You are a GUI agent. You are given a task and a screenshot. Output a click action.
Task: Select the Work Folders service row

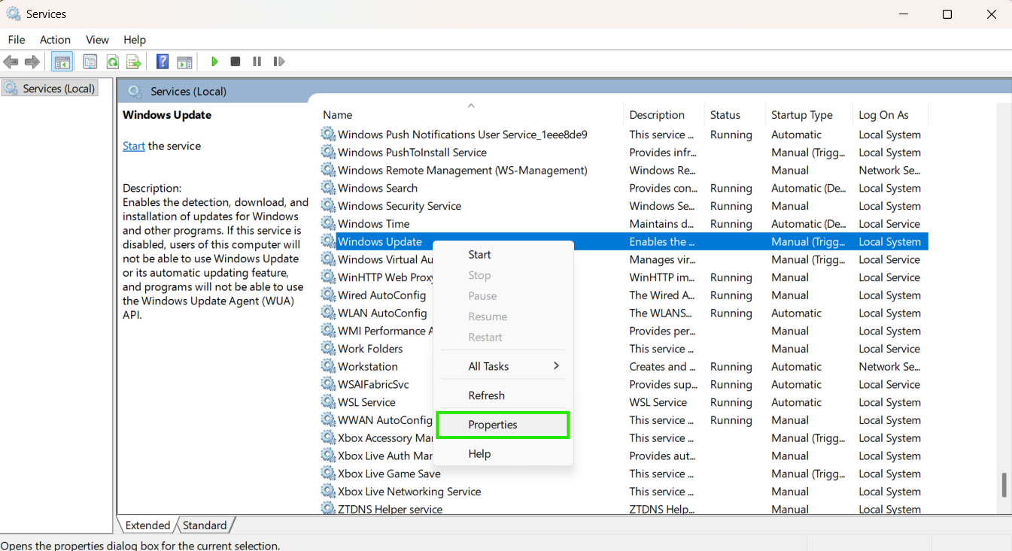623,349
